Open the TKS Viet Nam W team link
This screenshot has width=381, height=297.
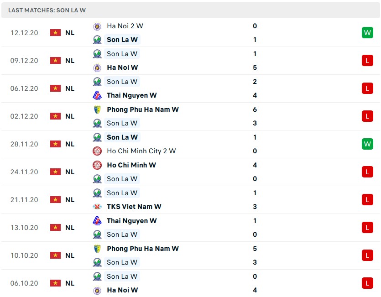[134, 207]
